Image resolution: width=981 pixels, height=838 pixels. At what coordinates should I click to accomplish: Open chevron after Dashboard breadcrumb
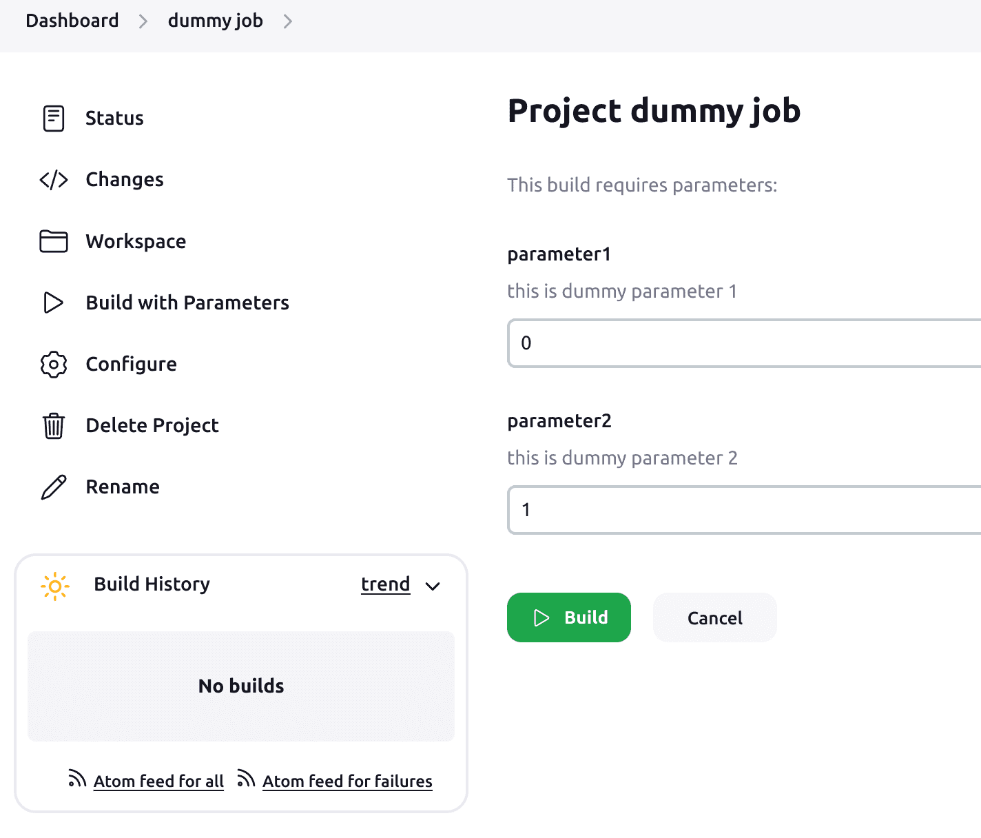click(143, 22)
